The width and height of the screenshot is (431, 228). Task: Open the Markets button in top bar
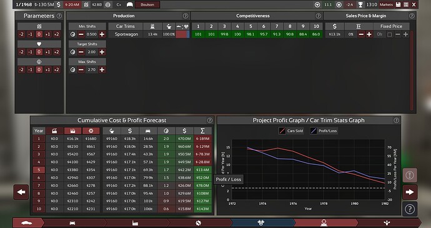[x=386, y=4]
